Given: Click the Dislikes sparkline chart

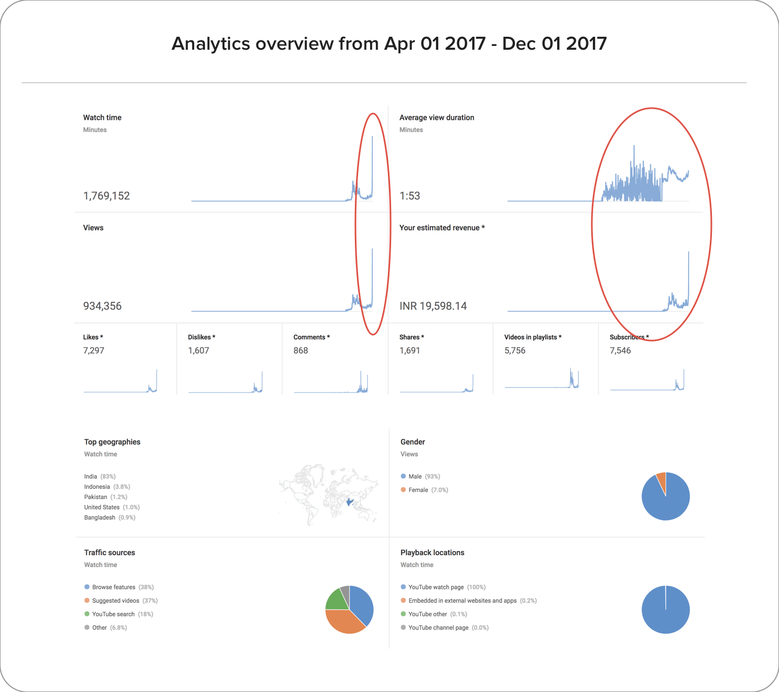Looking at the screenshot, I should tap(226, 382).
